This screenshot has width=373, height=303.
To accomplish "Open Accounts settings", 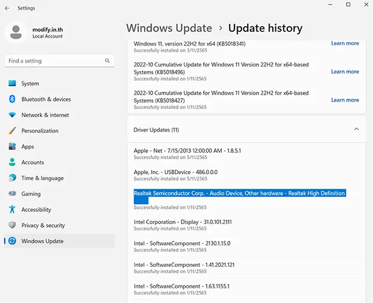I will [60, 162].
